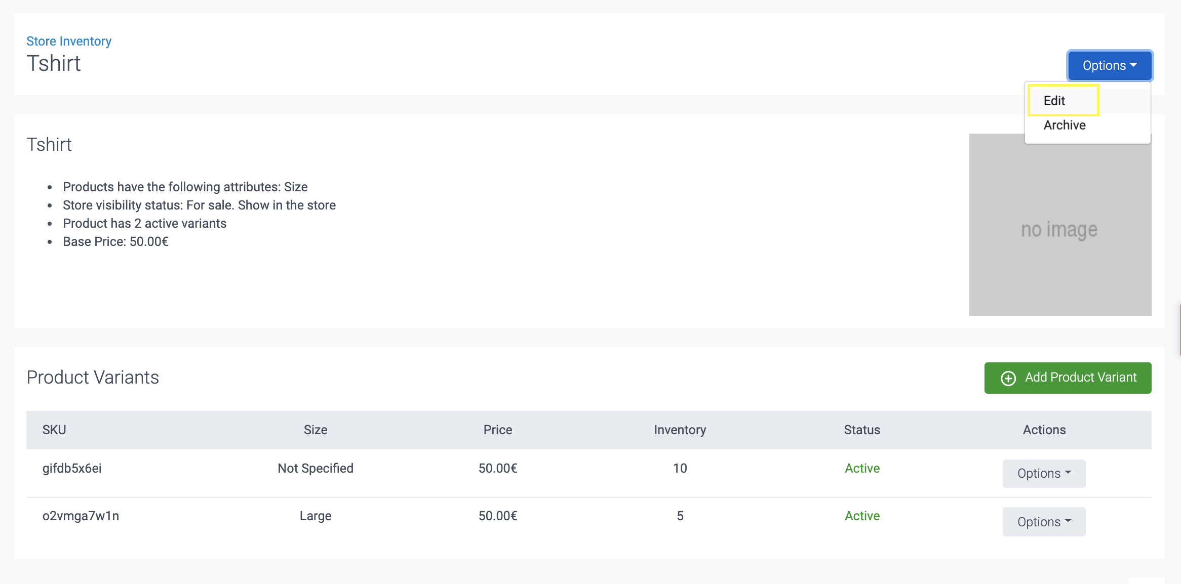This screenshot has width=1181, height=584.
Task: Click the Product Variants section heading
Action: (x=93, y=378)
